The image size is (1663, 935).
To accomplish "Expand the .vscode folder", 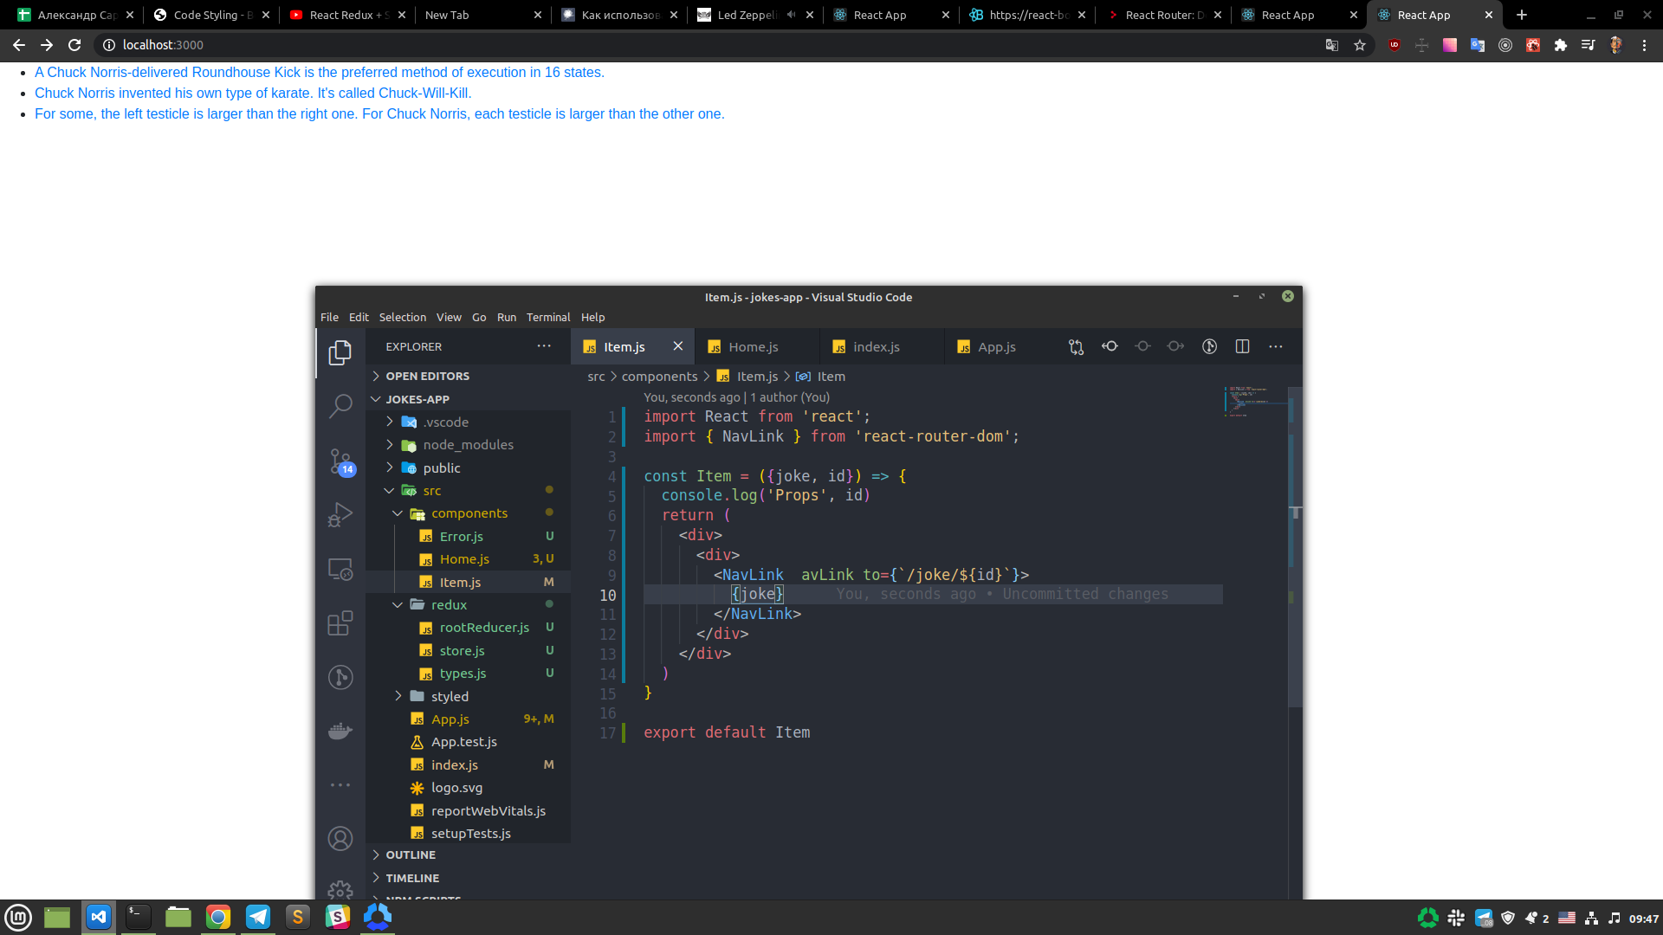I will (468, 422).
